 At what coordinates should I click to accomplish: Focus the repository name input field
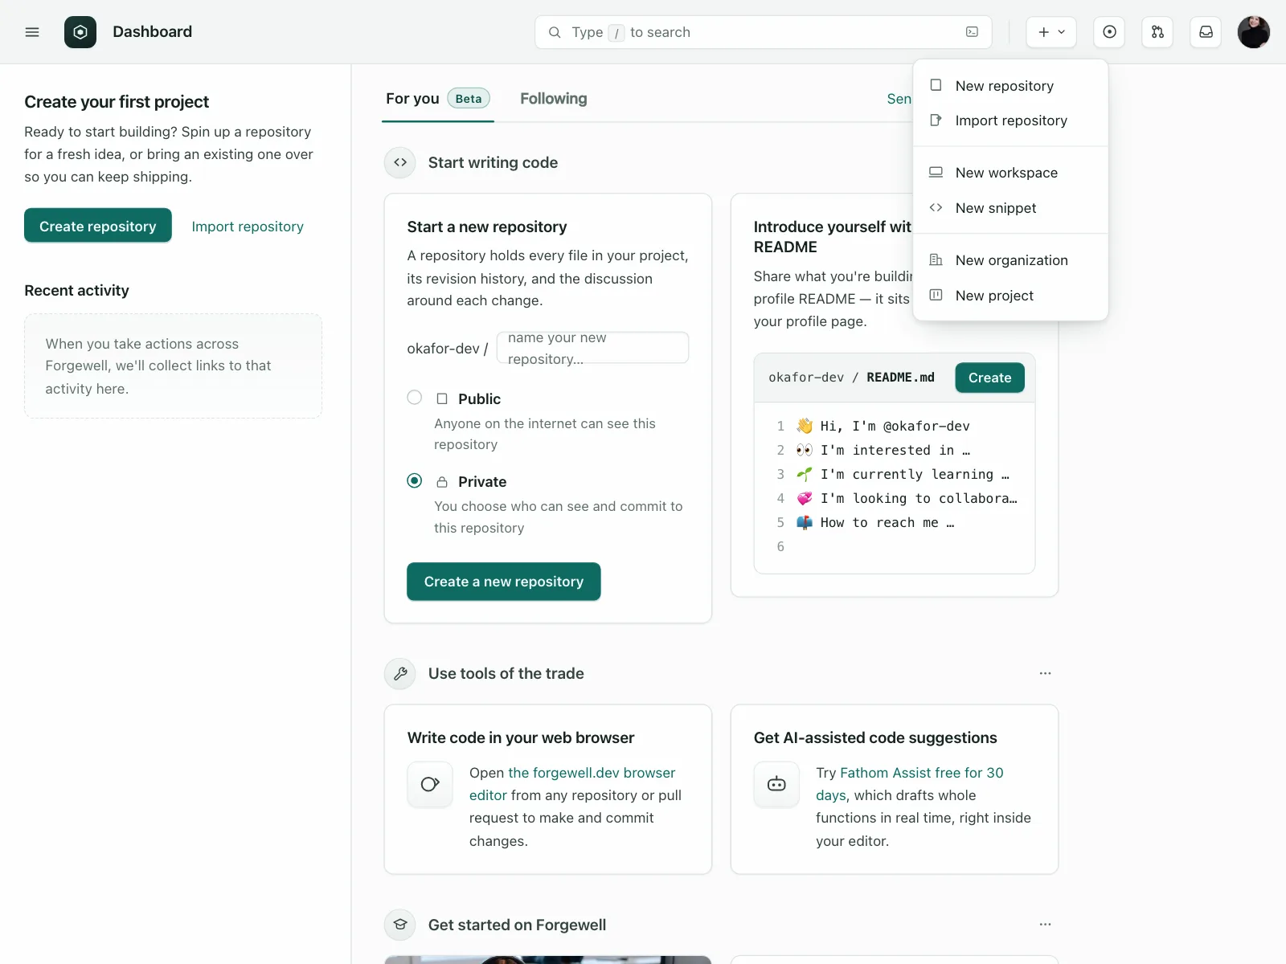(593, 348)
